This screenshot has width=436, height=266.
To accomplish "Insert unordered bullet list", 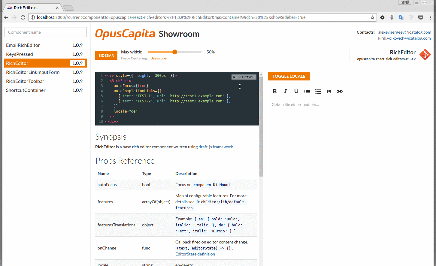I will (307, 92).
